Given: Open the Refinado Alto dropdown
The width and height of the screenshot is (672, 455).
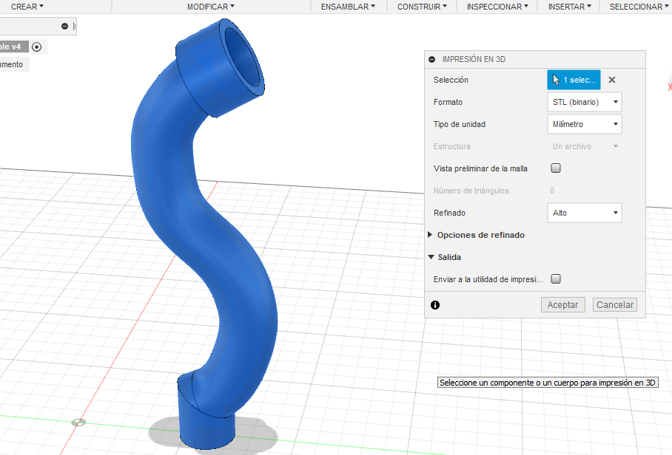Looking at the screenshot, I should 584,213.
